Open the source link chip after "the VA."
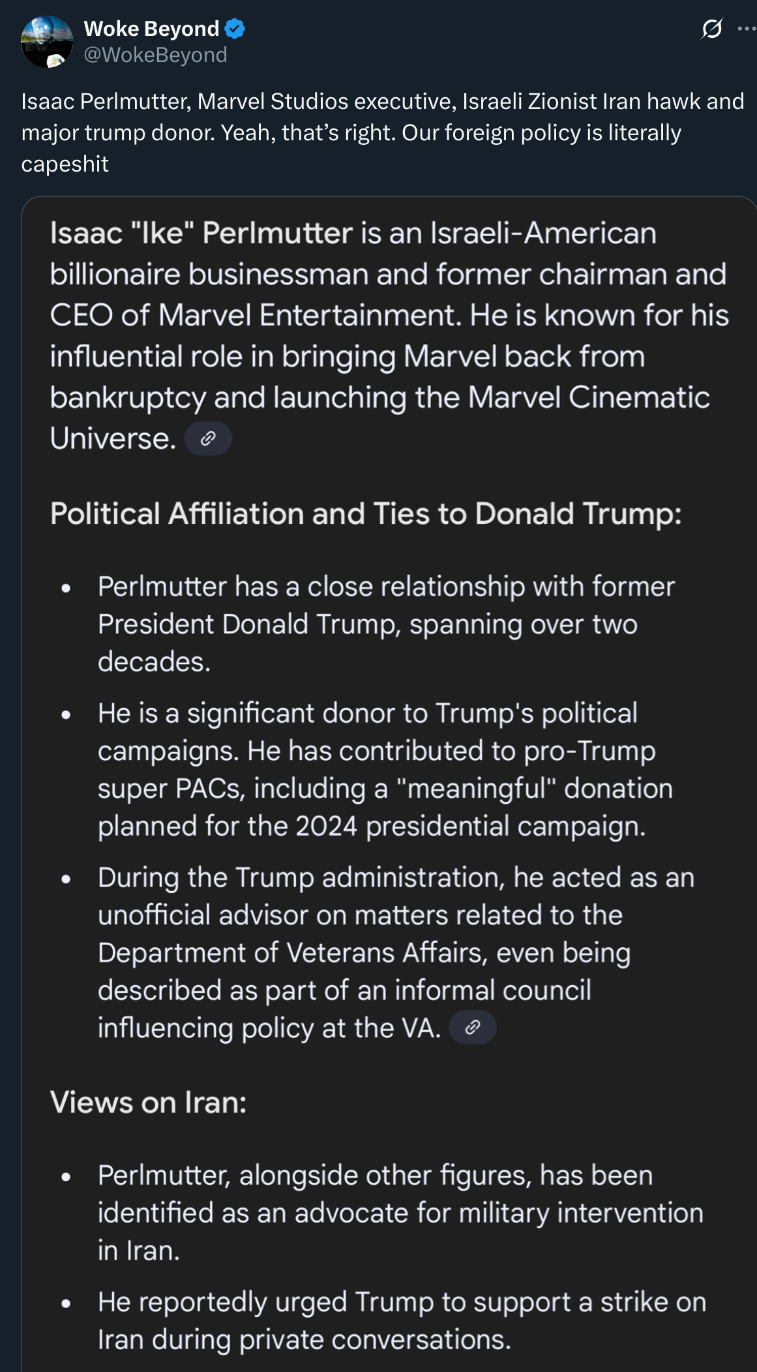The height and width of the screenshot is (1372, 757). [x=473, y=1028]
